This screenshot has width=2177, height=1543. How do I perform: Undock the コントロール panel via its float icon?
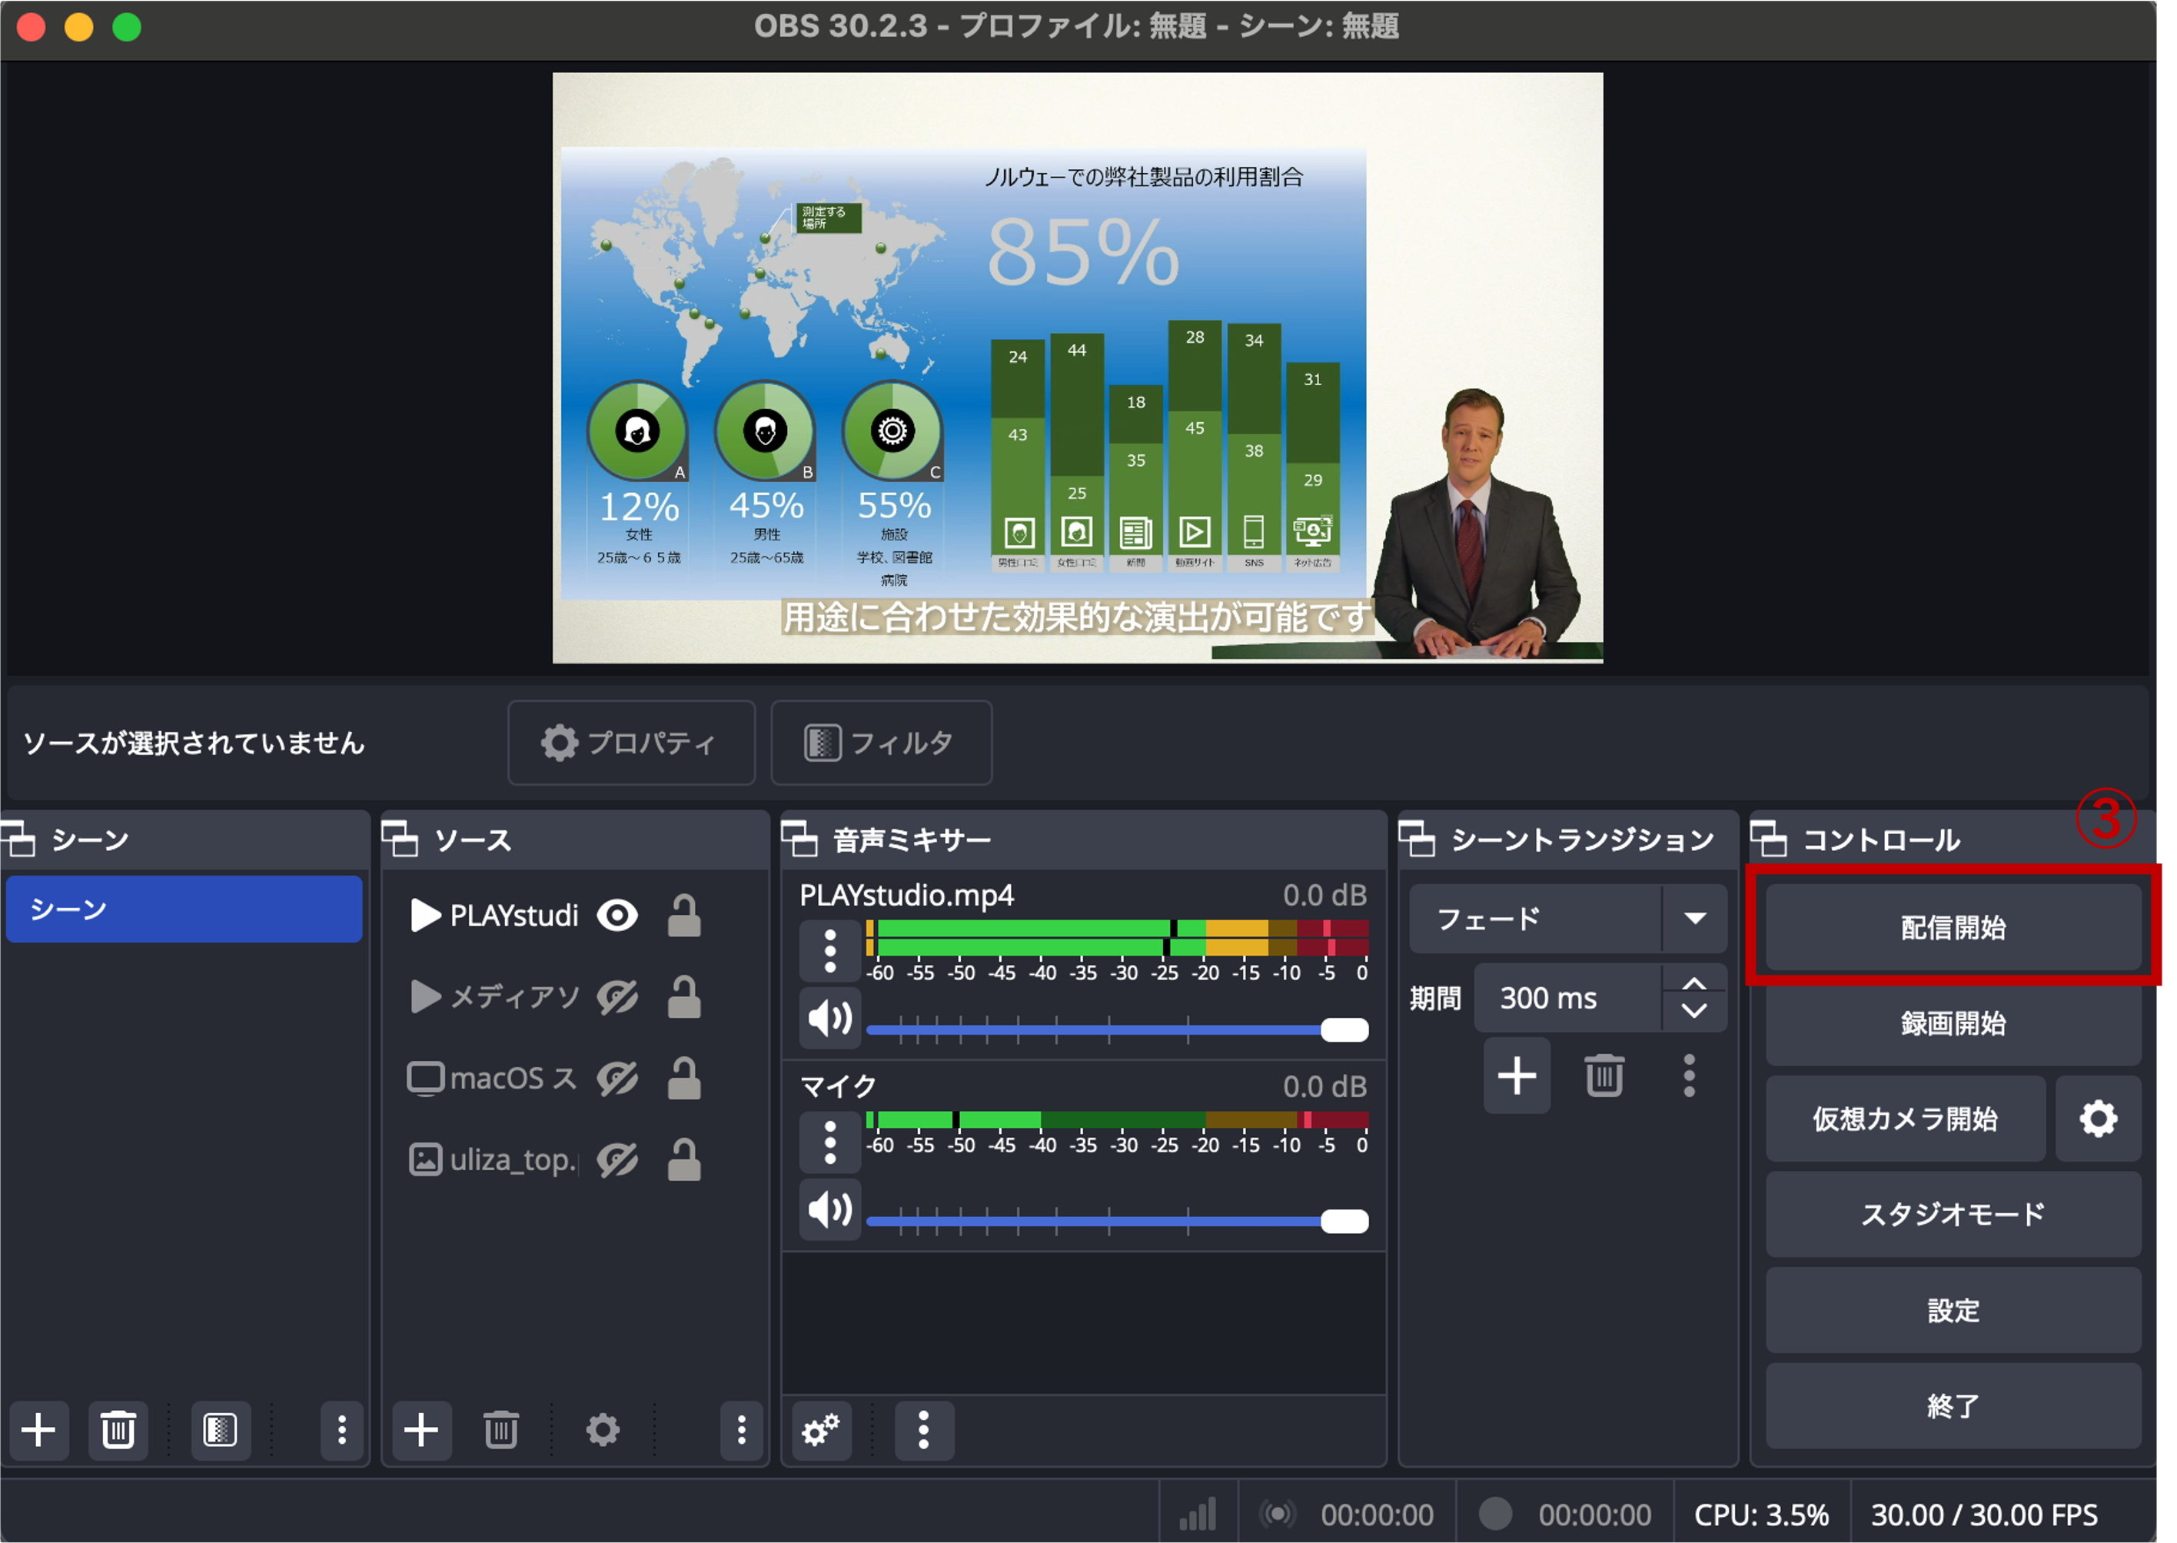(1769, 839)
